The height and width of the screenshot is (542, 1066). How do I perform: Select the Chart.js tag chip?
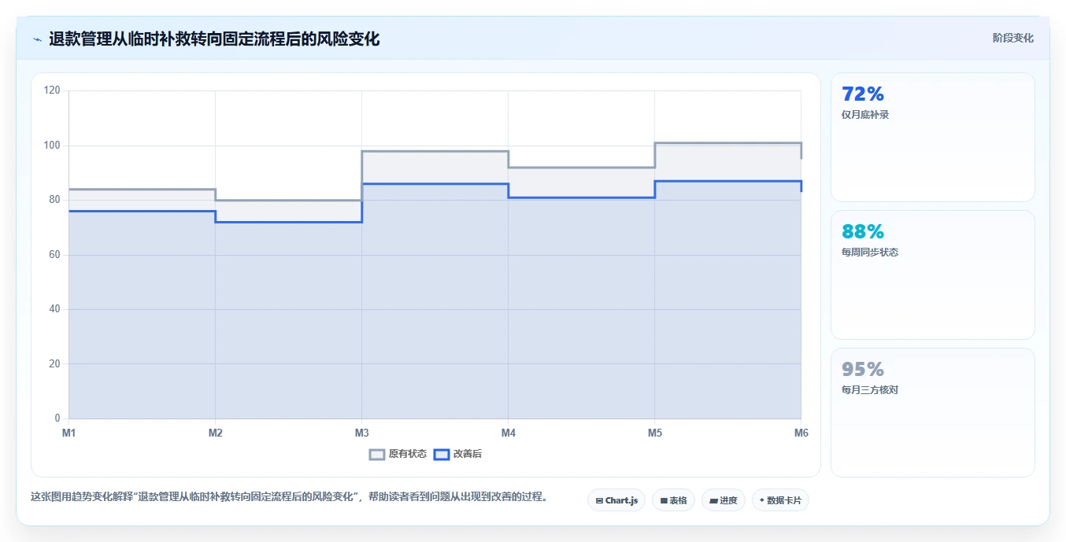(616, 500)
